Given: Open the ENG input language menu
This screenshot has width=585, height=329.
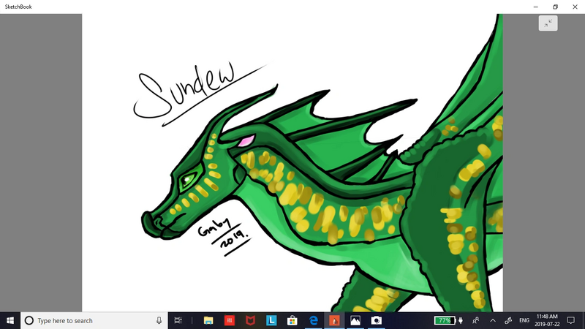Looking at the screenshot, I should (x=524, y=320).
